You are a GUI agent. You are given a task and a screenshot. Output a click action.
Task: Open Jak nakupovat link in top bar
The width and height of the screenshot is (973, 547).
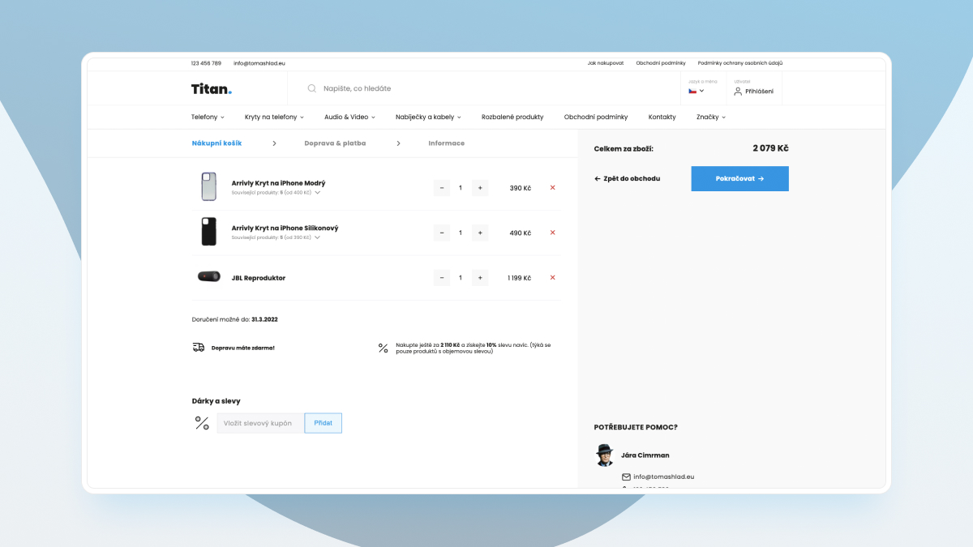(x=606, y=63)
